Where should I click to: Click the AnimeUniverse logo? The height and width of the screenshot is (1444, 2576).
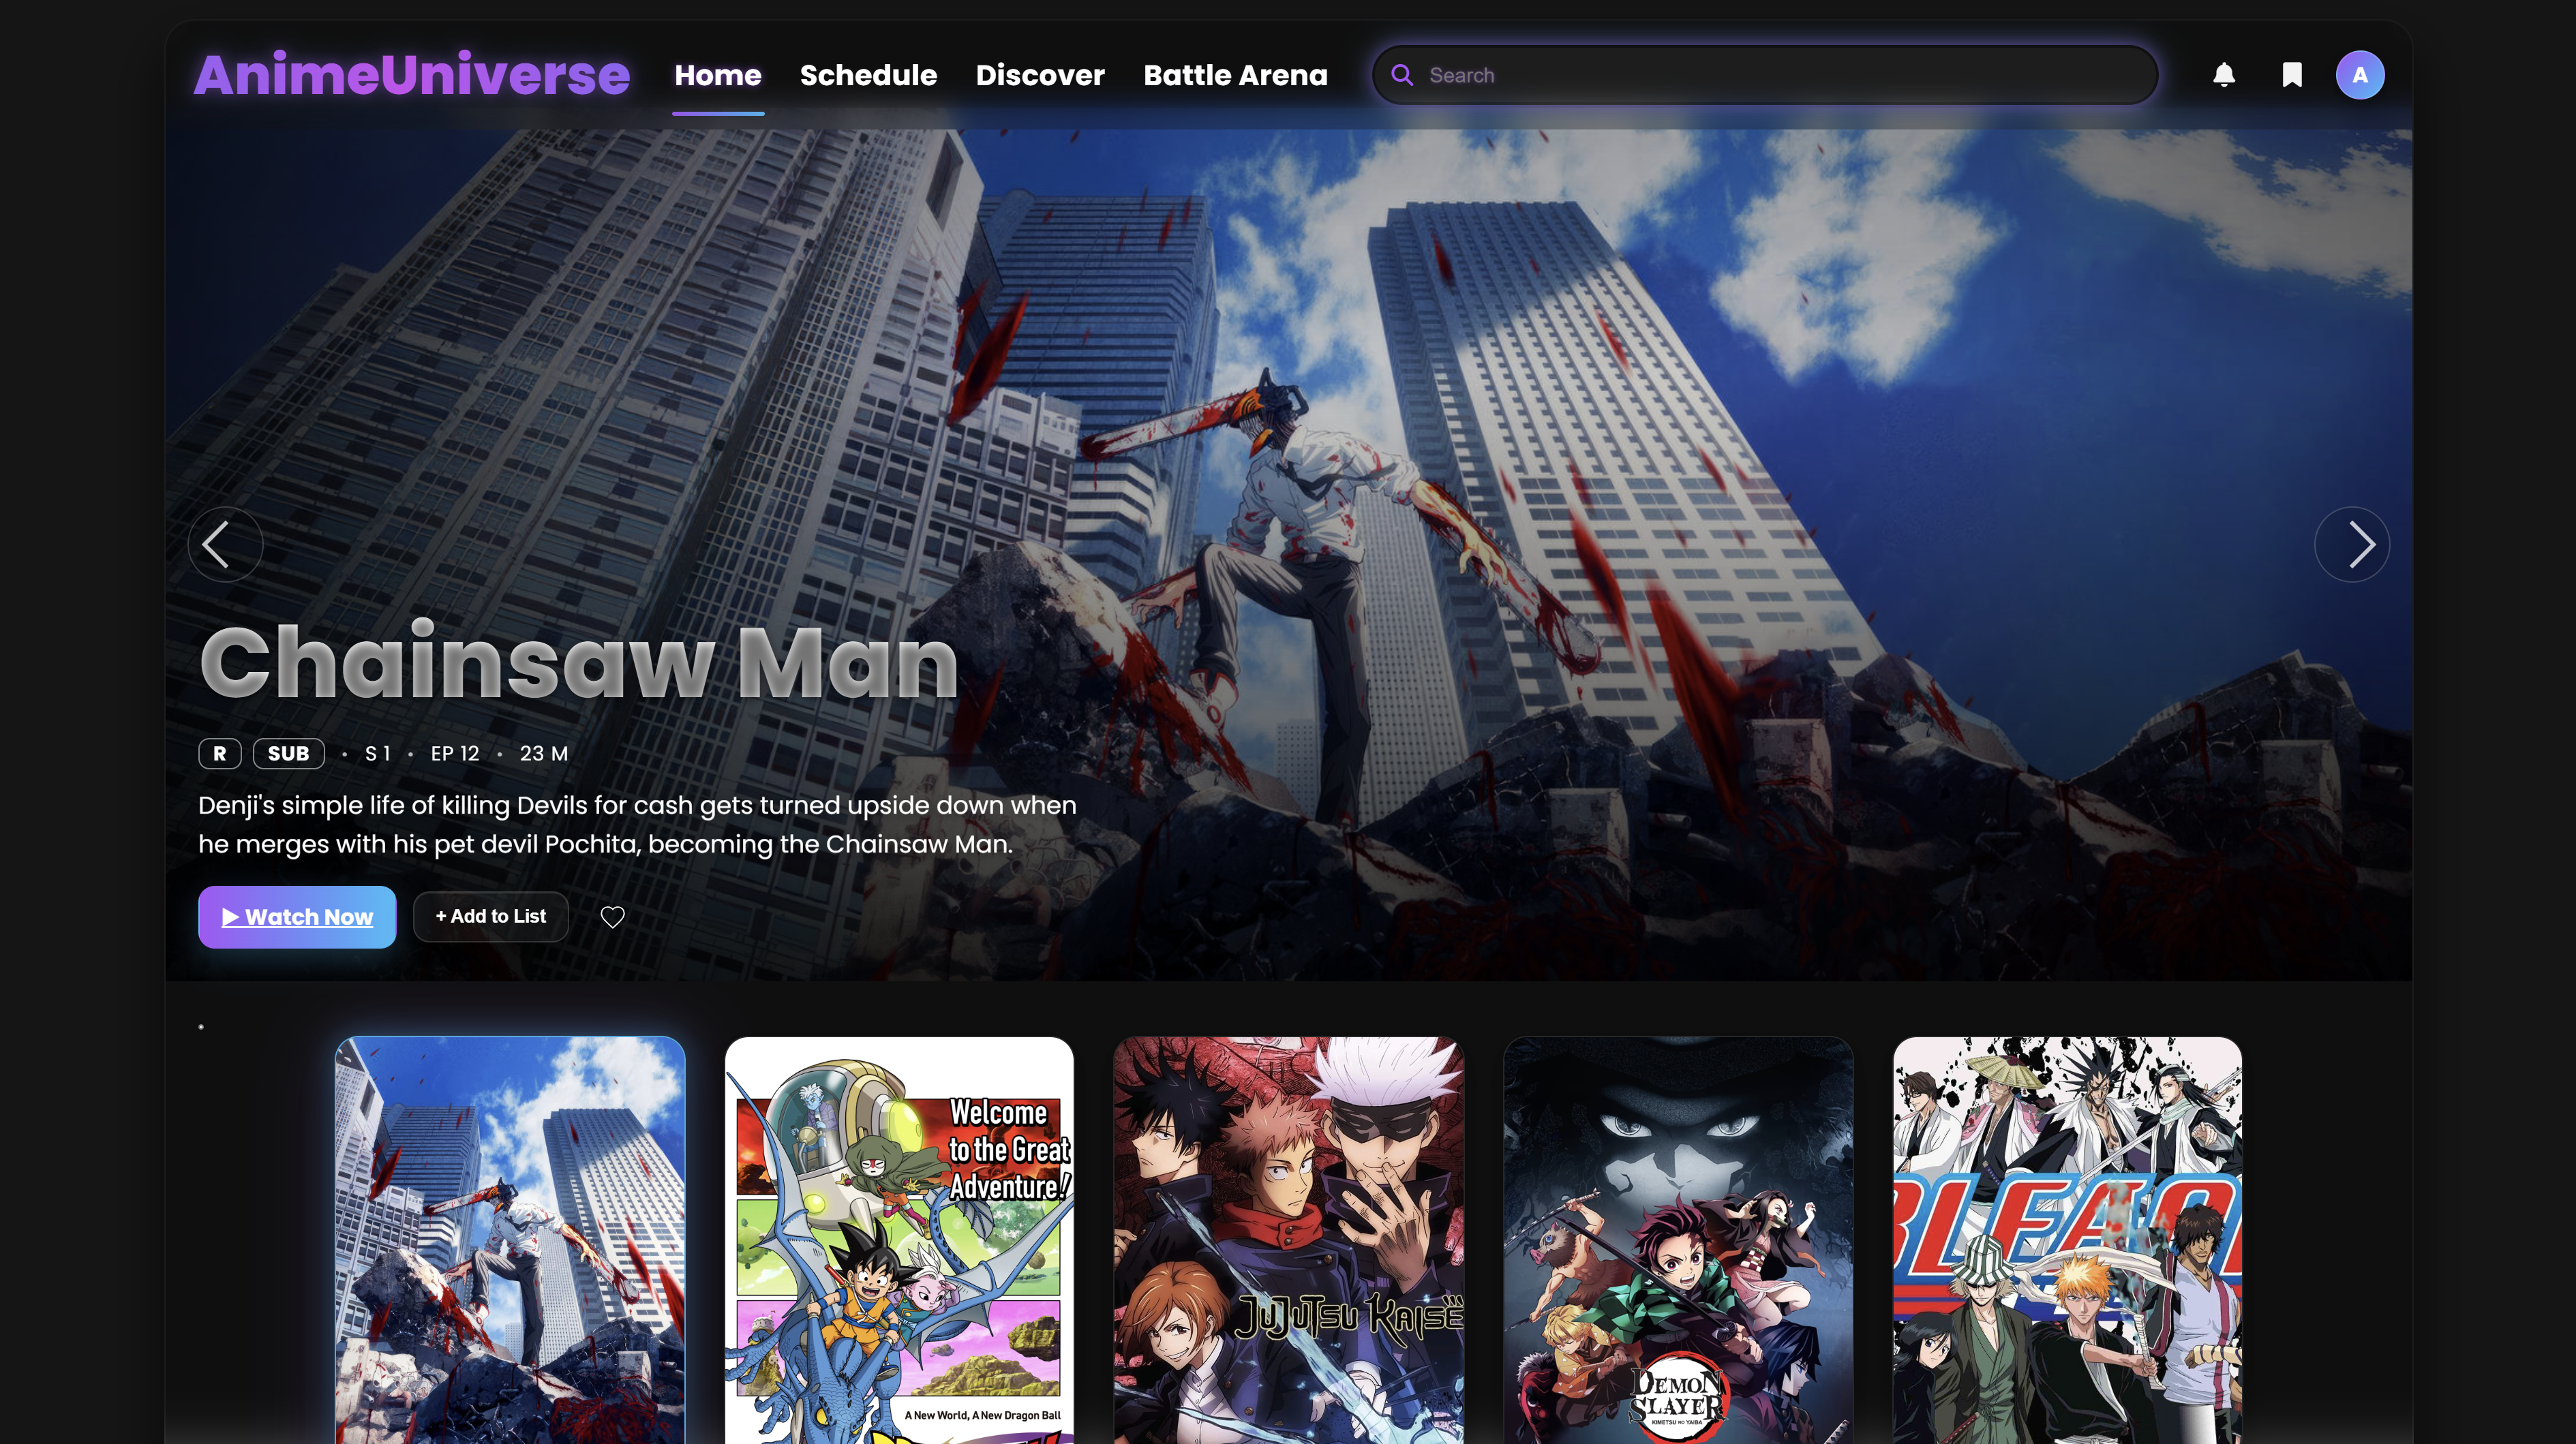pyautogui.click(x=413, y=74)
